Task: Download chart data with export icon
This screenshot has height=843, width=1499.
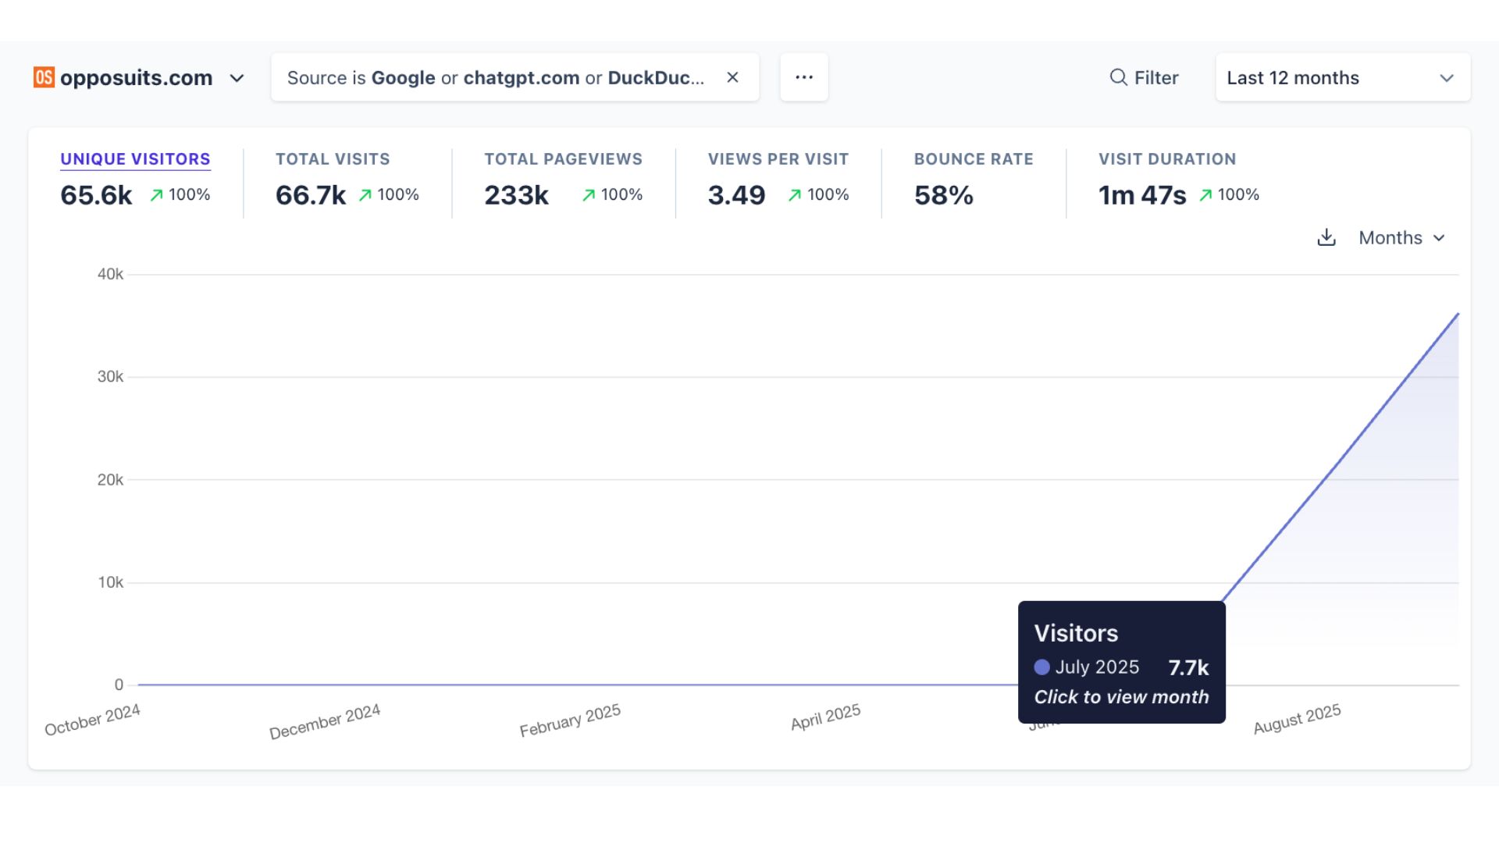Action: pyautogui.click(x=1326, y=238)
